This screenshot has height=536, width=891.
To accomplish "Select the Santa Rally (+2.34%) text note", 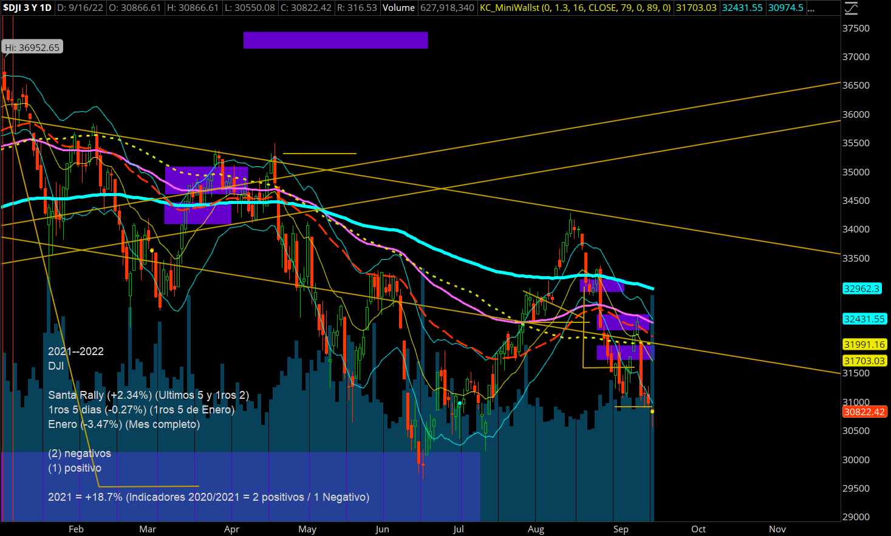I will click(149, 395).
